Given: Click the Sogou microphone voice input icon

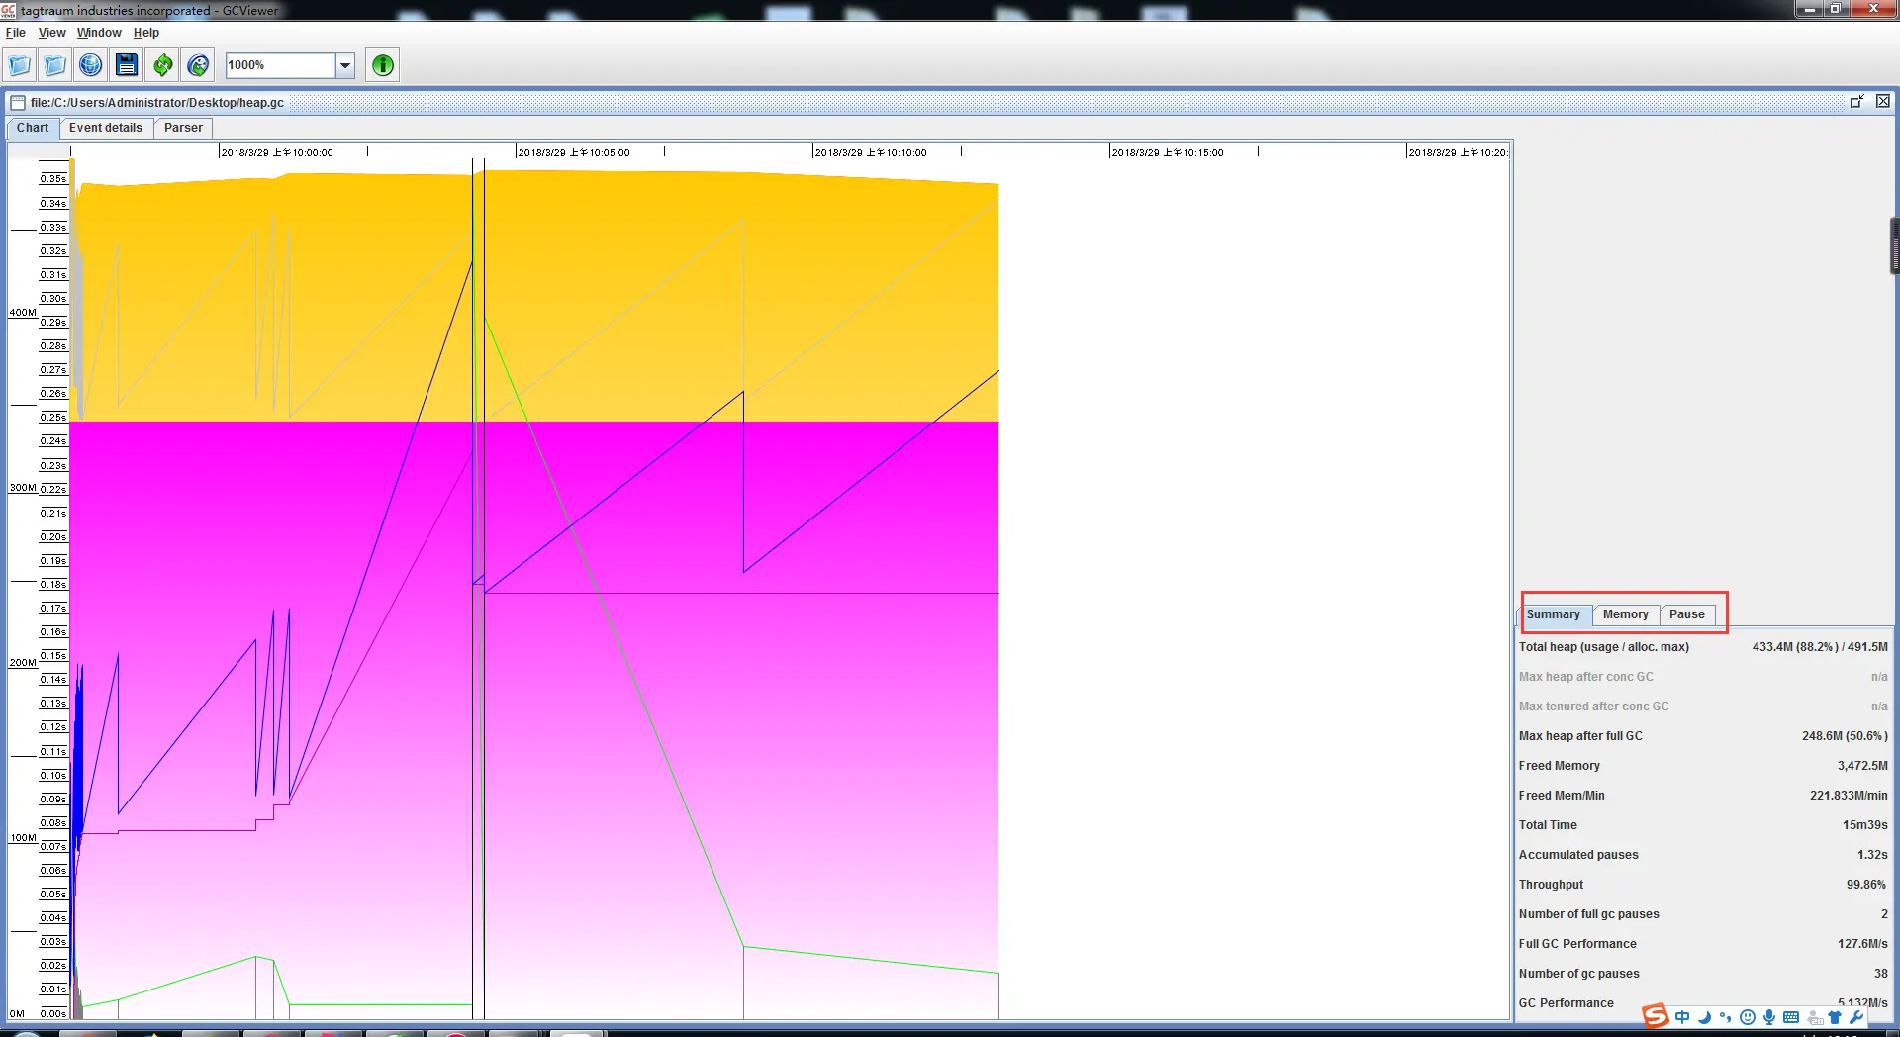Looking at the screenshot, I should (1769, 1017).
